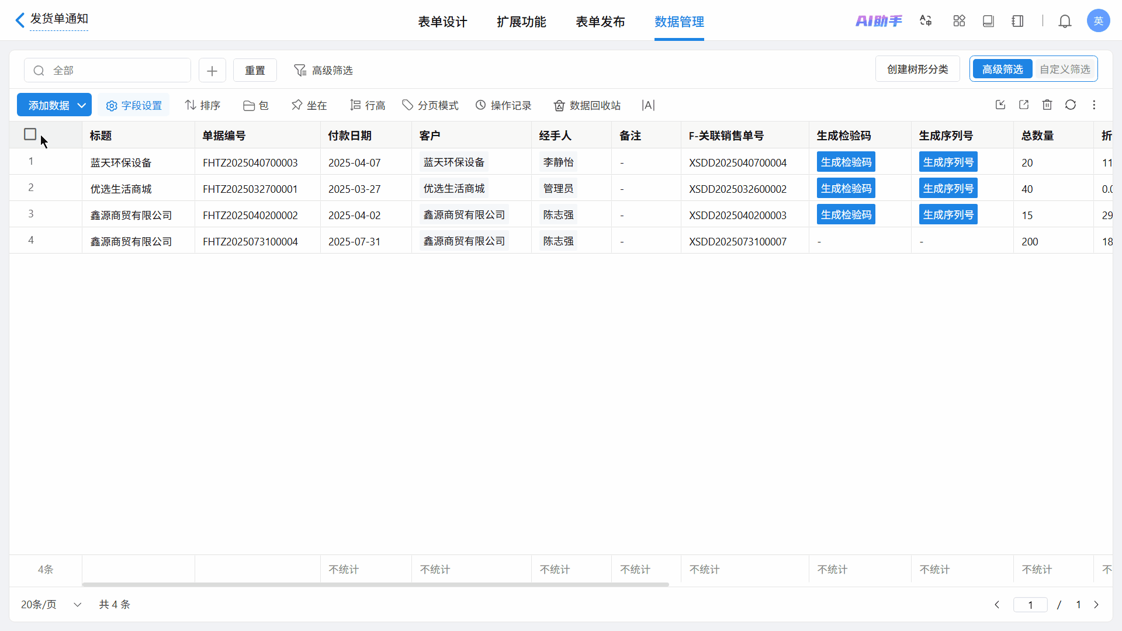Click the export data icon
Screen dimensions: 1122x631
(x=1024, y=105)
